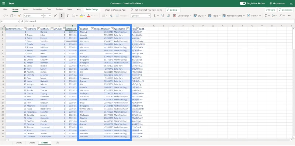Click the HL account avatar
This screenshot has height=146, width=295.
[x=291, y=3]
